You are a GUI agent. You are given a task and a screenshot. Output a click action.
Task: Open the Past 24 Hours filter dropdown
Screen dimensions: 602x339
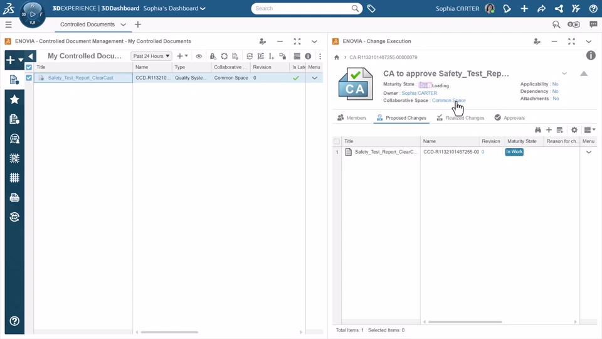point(151,56)
